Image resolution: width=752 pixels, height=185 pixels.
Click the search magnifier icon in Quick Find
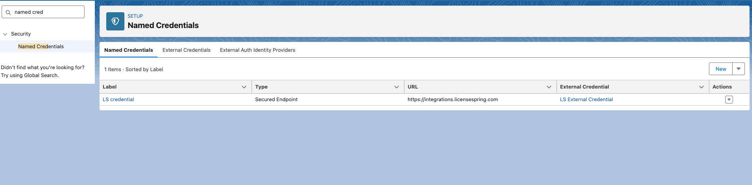(x=8, y=12)
